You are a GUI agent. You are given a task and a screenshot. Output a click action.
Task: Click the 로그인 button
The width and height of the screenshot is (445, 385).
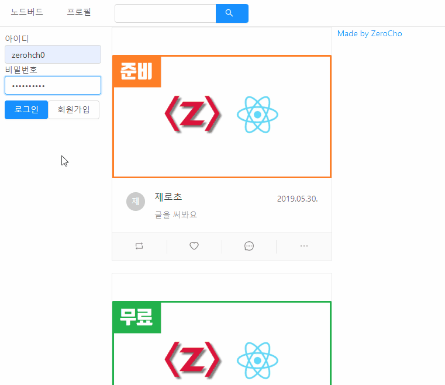(x=26, y=110)
